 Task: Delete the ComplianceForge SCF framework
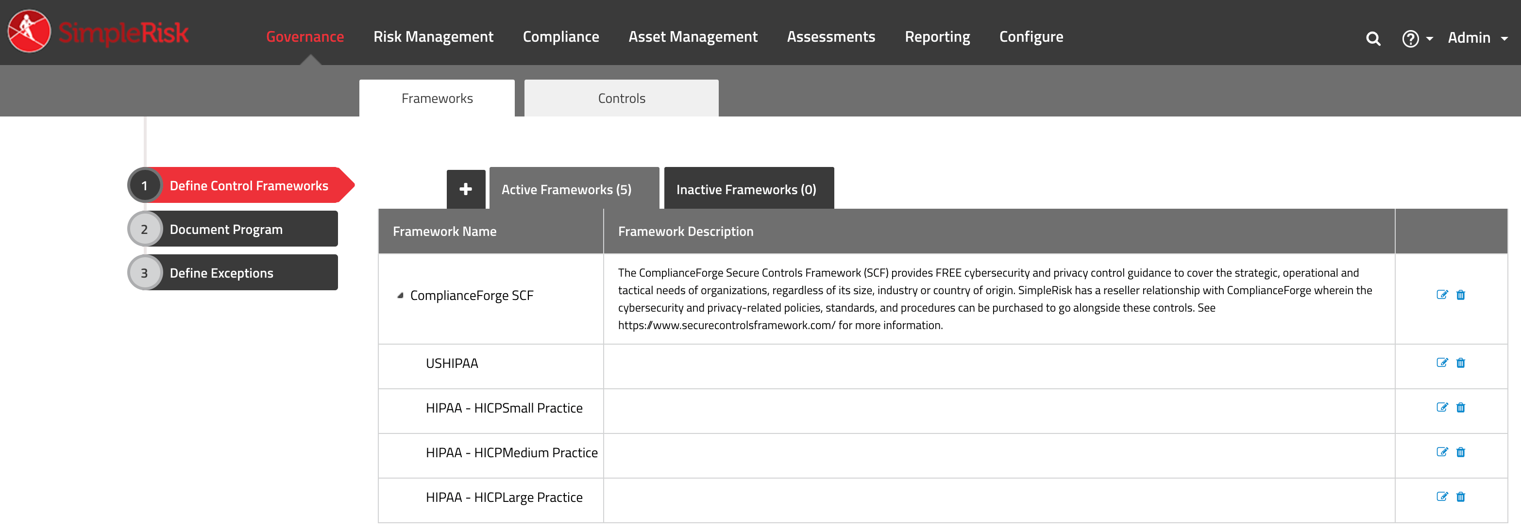[x=1461, y=295]
